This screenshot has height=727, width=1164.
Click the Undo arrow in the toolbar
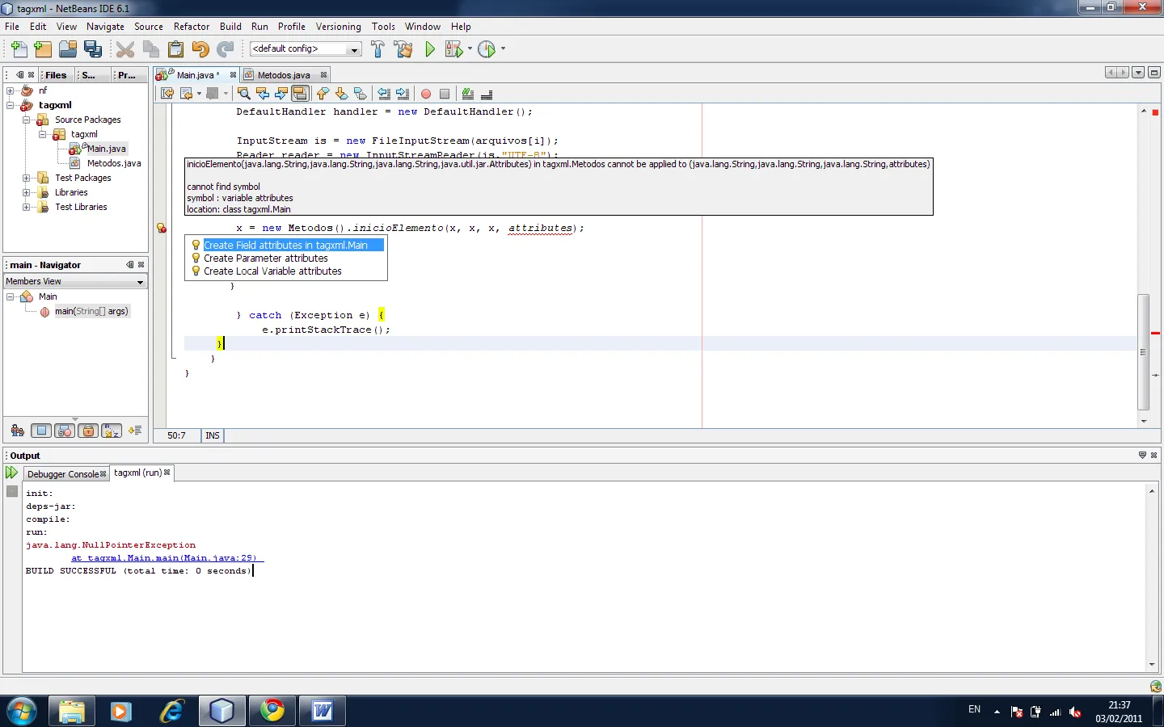coord(200,49)
